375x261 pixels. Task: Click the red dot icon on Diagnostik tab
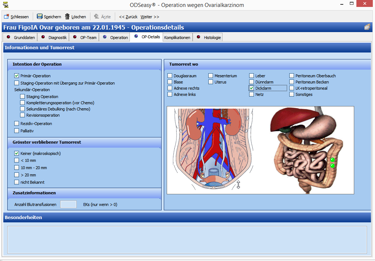[x=43, y=37]
